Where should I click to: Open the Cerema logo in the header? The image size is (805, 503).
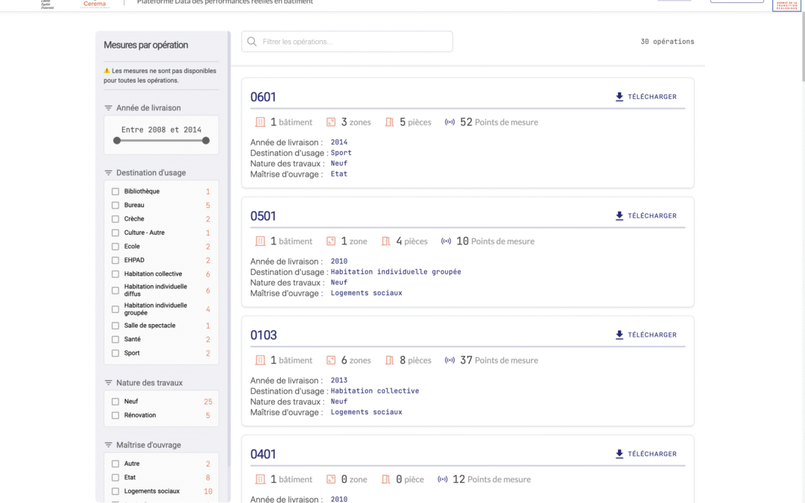(x=95, y=4)
